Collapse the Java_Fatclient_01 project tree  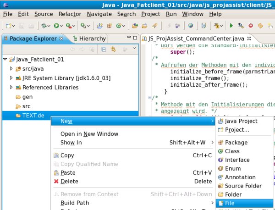(x=5, y=60)
